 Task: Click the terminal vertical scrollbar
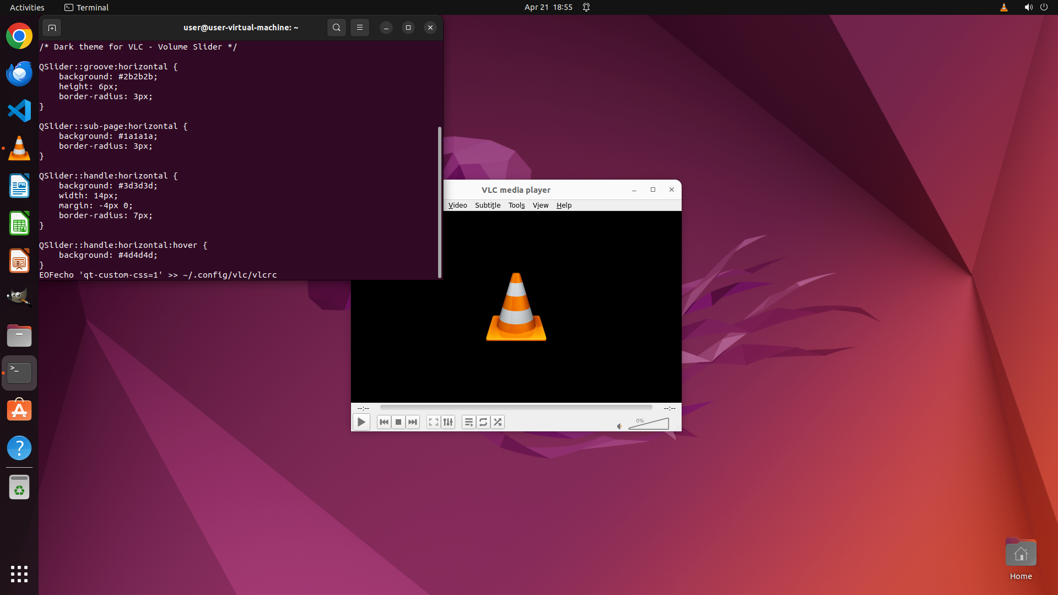click(439, 202)
